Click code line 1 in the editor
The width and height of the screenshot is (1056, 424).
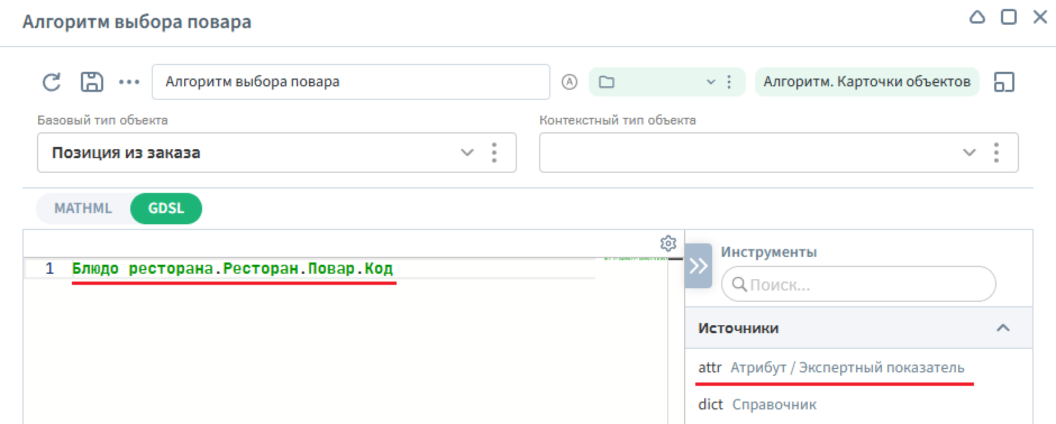tap(233, 269)
